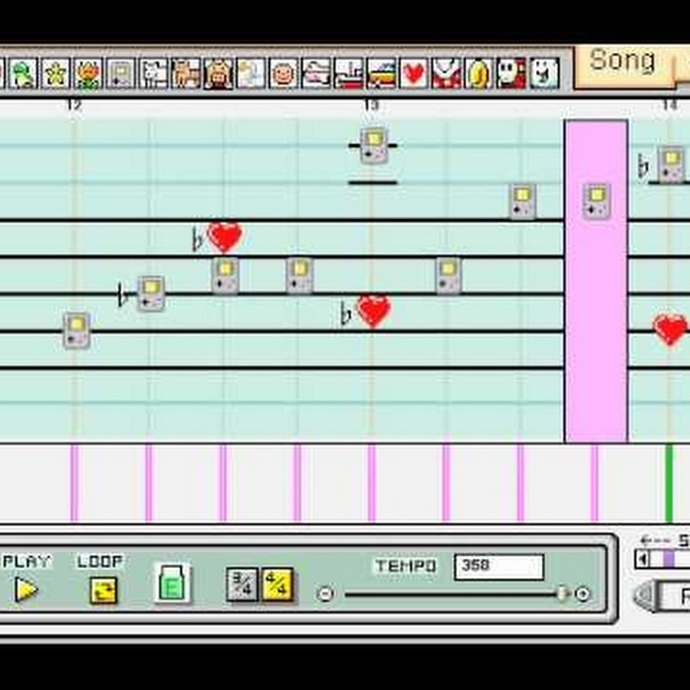This screenshot has width=690, height=690.
Task: Choose the Cat instrument icon
Action: (186, 73)
